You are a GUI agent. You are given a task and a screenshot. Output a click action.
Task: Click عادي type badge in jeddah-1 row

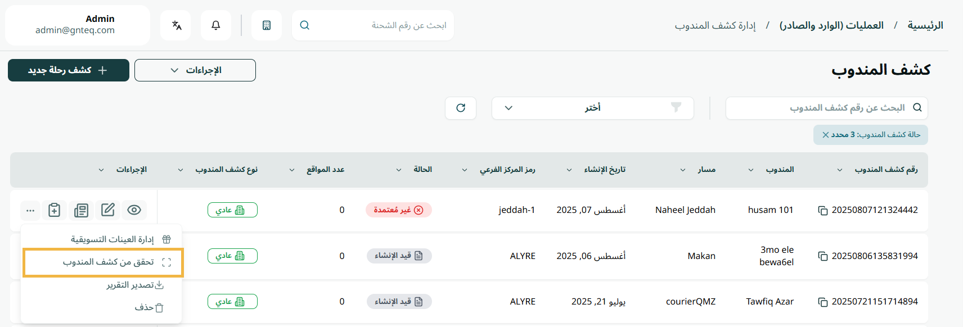232,210
